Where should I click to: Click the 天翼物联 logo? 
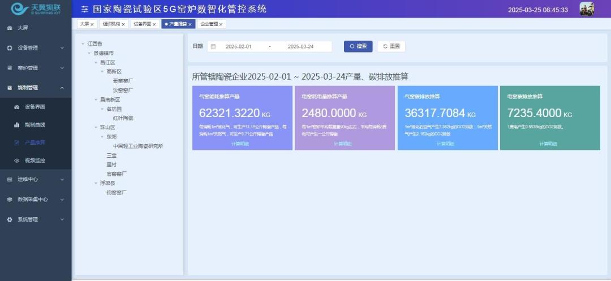click(36, 8)
